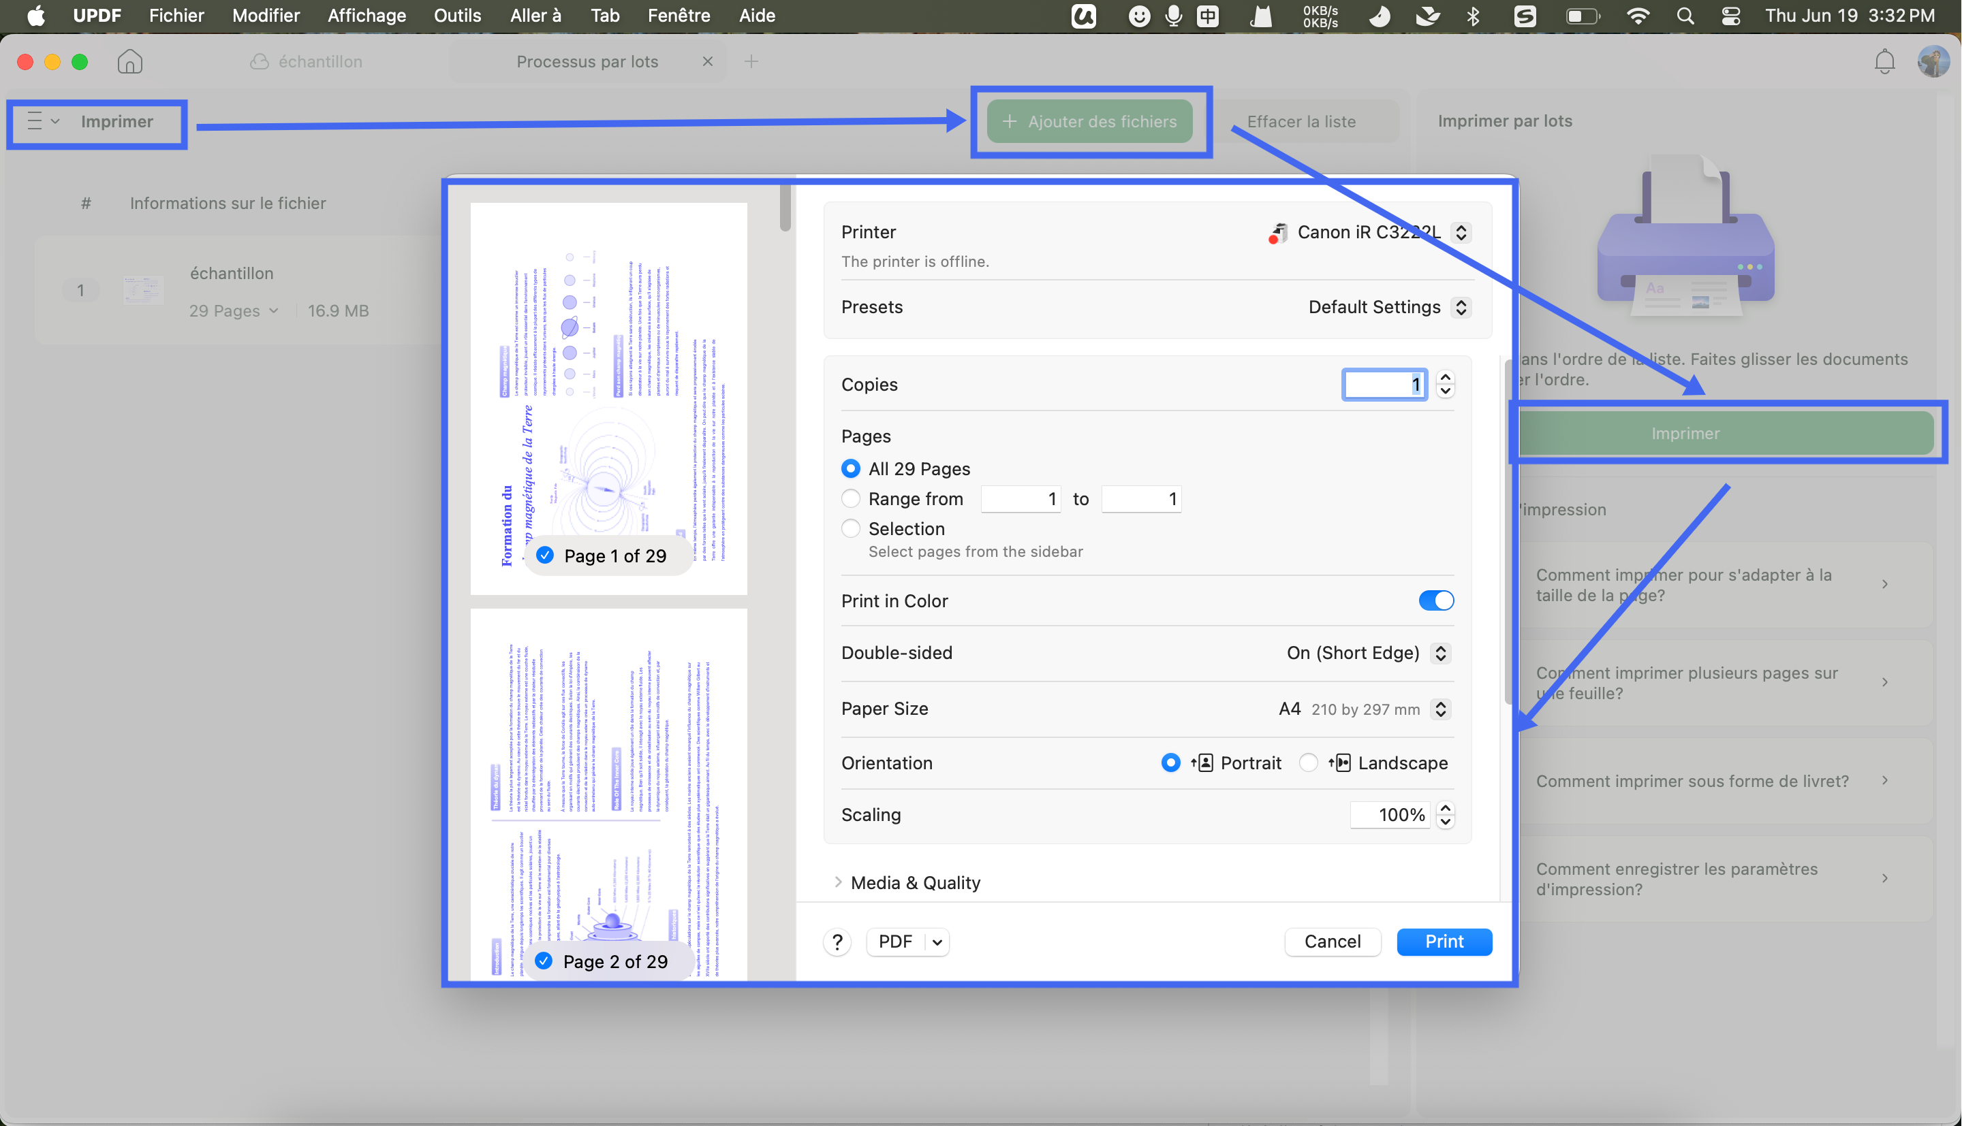
Task: Click the smiley face menu bar icon
Action: point(1139,16)
